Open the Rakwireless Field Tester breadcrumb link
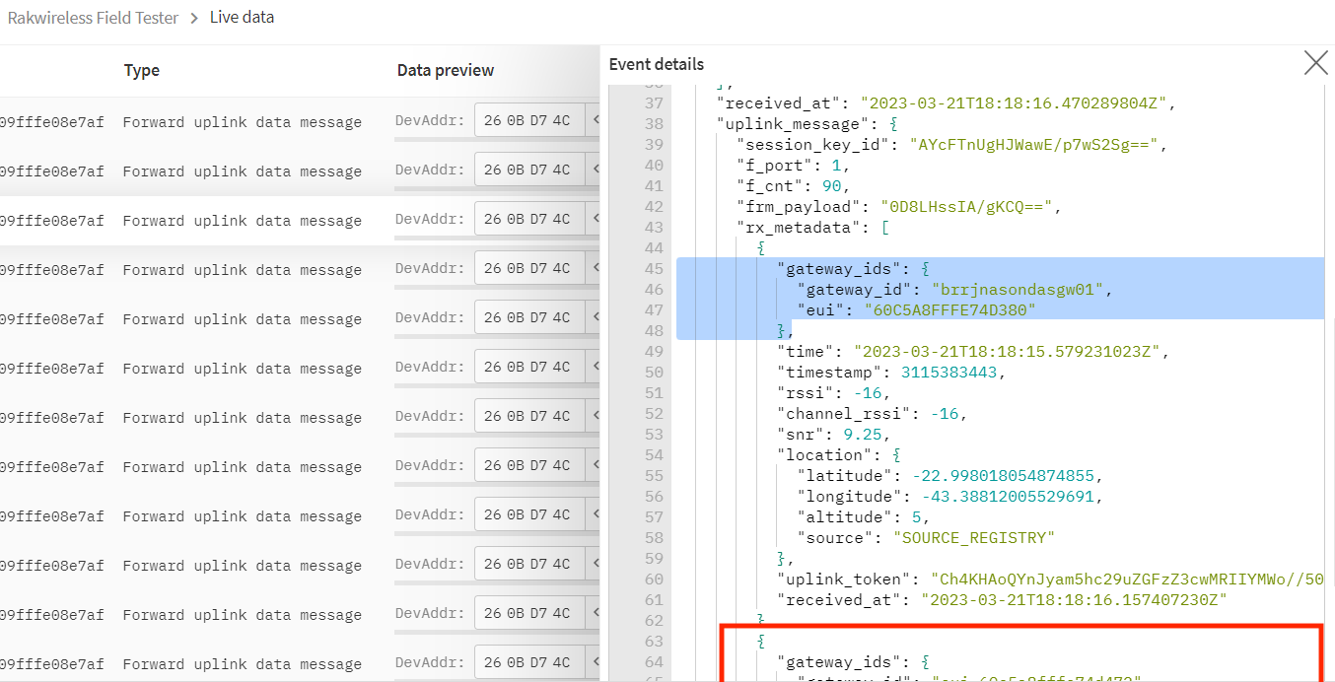Image resolution: width=1335 pixels, height=682 pixels. [93, 17]
